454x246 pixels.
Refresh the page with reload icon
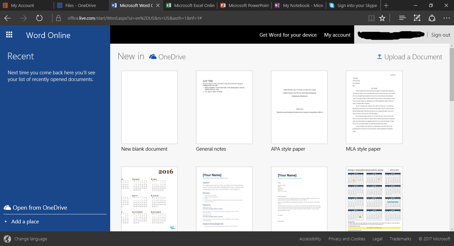tap(39, 18)
